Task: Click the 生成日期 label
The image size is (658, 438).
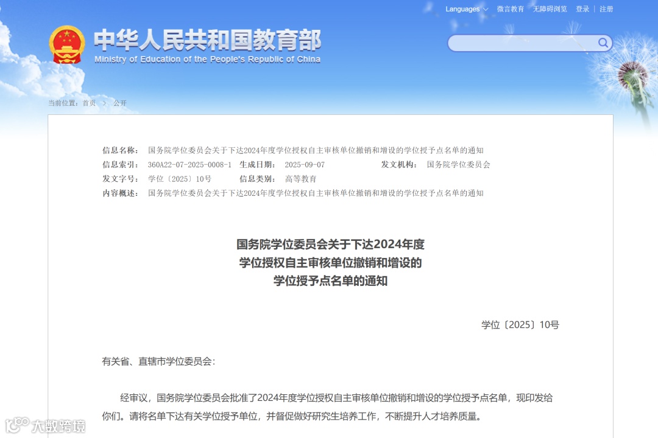Action: pyautogui.click(x=257, y=165)
